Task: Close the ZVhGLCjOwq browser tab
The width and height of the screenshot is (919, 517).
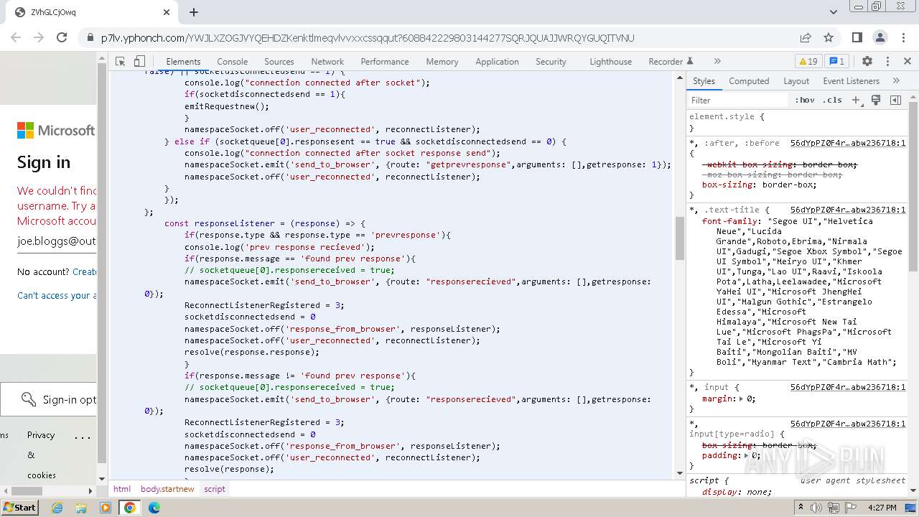Action: [167, 12]
